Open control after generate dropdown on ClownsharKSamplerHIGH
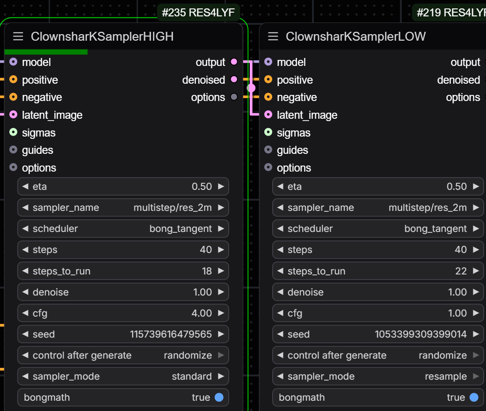486x411 pixels. click(123, 355)
